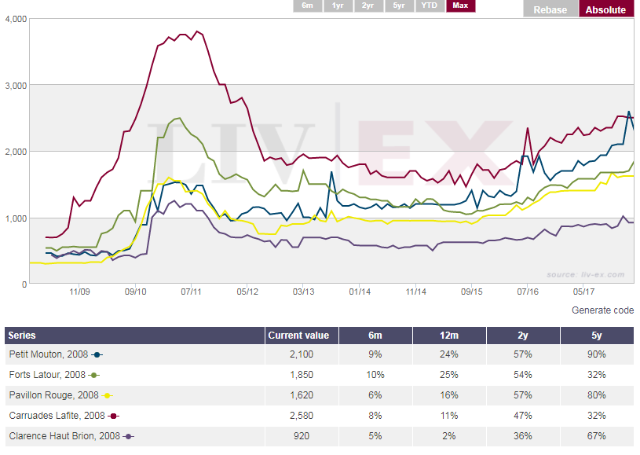Switch chart to Rebase mode
Screen dimensions: 640x455
click(550, 9)
